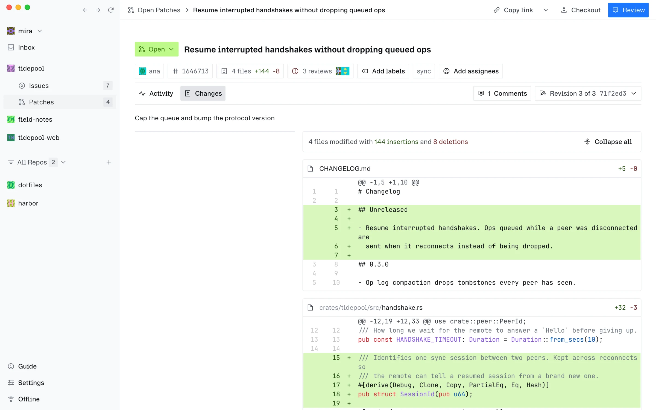Select the tidepool repository
The width and height of the screenshot is (656, 410).
(60, 68)
